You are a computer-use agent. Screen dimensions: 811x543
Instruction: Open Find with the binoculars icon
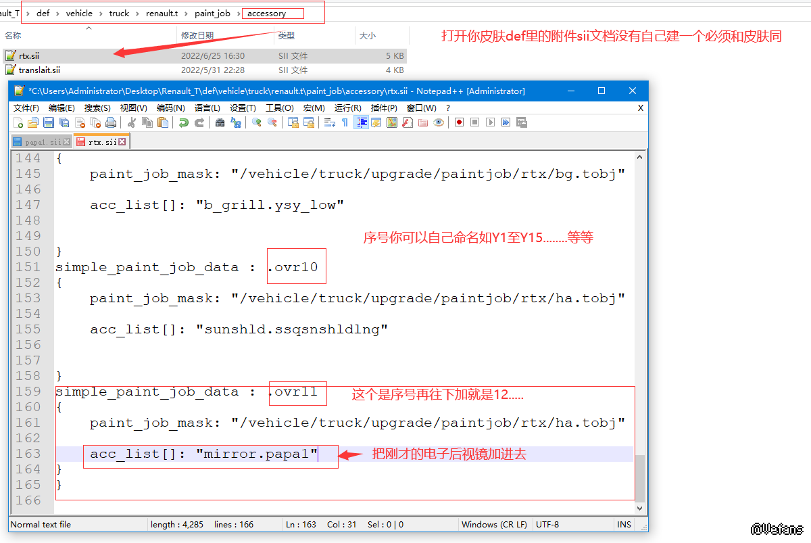pyautogui.click(x=220, y=122)
